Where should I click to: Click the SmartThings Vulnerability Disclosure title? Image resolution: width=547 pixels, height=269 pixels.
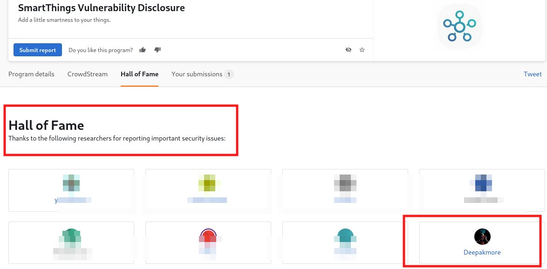click(102, 7)
